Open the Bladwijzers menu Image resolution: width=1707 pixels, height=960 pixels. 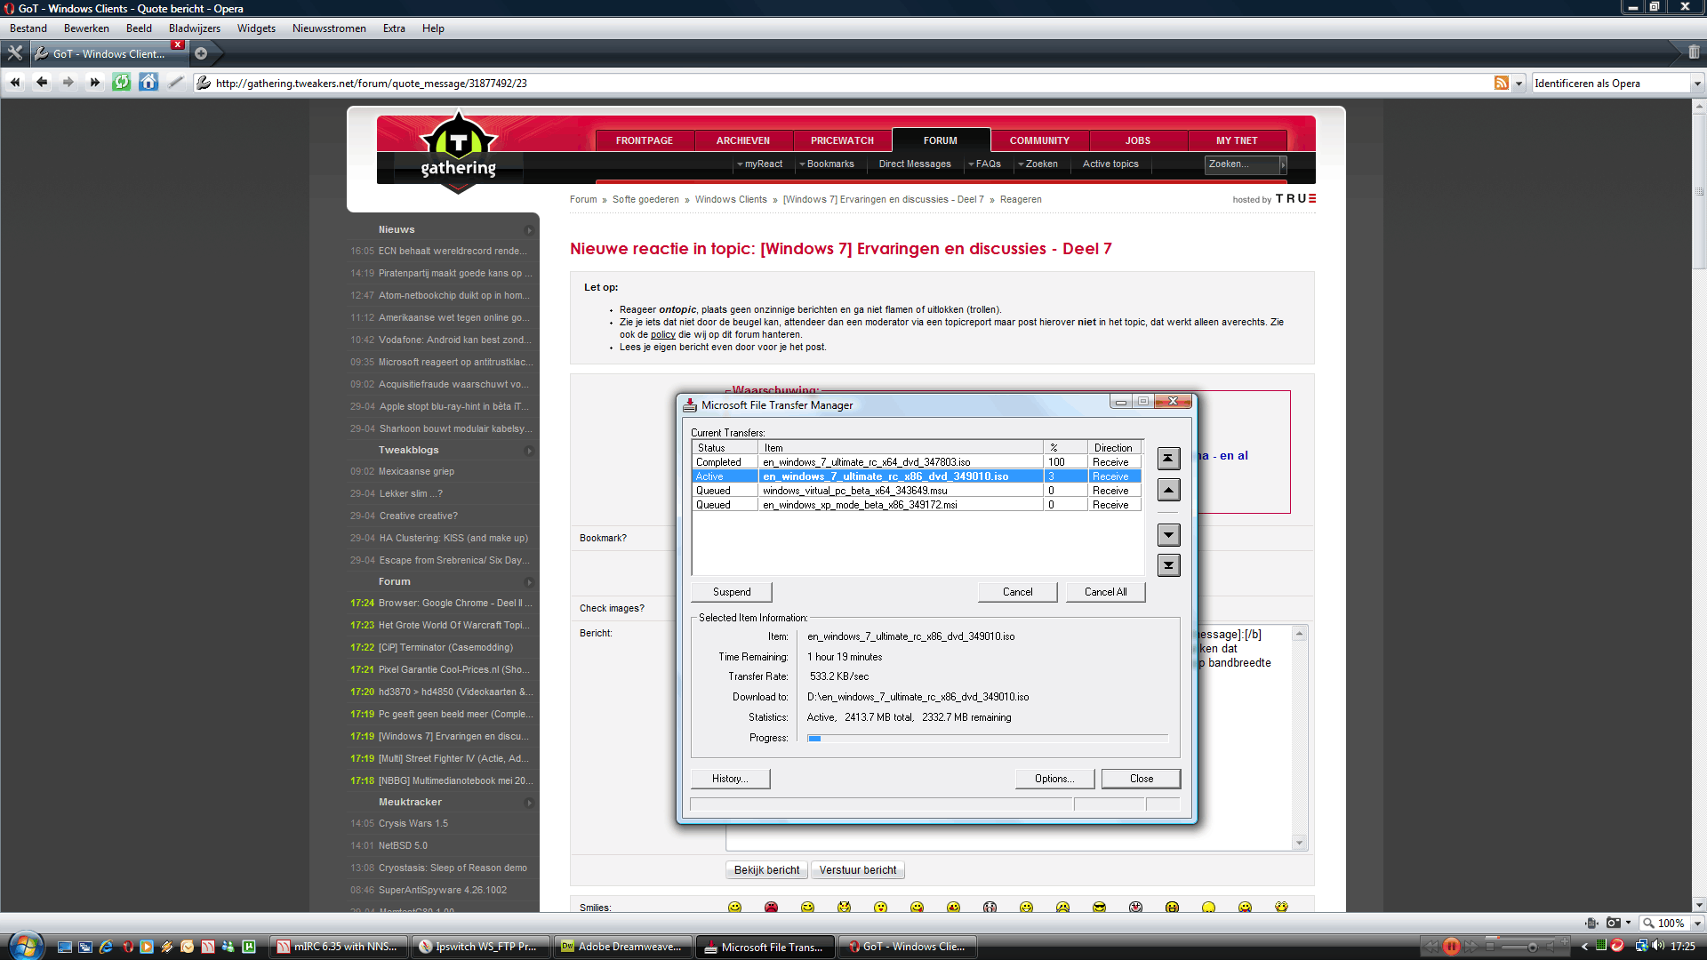tap(194, 28)
